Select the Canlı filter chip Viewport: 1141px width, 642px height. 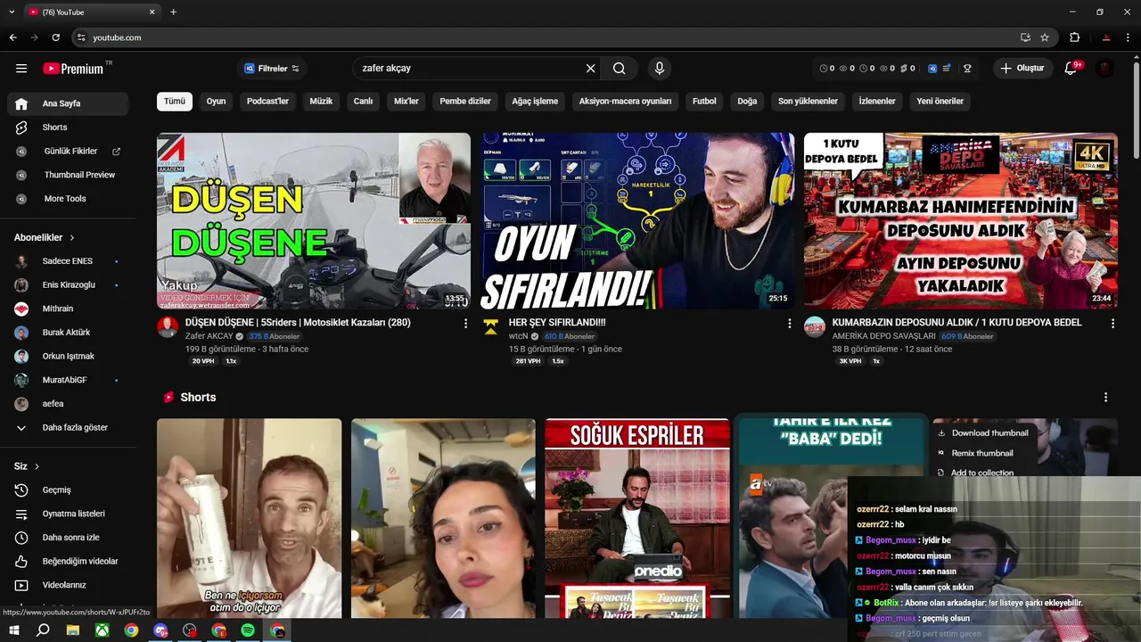tap(363, 102)
